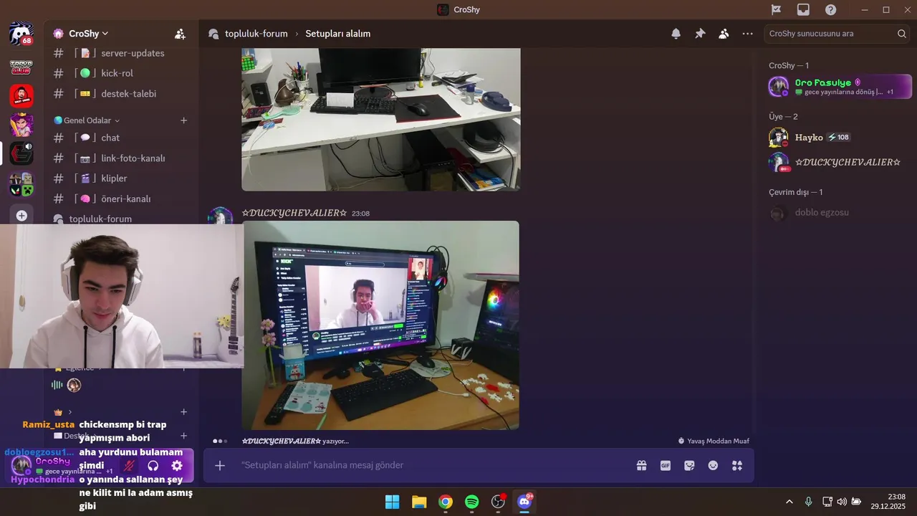Open Spotify from taskbar
Image resolution: width=917 pixels, height=516 pixels.
click(x=472, y=502)
